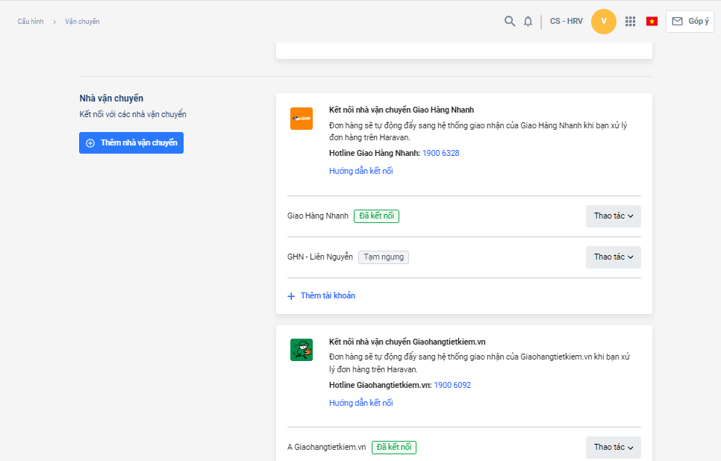Screen dimensions: 721x461
Task: Open the apps grid icon
Action: 631,22
